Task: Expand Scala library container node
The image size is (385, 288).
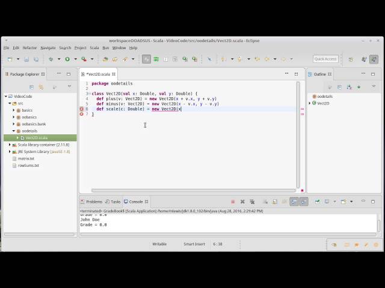Action: tap(10, 145)
